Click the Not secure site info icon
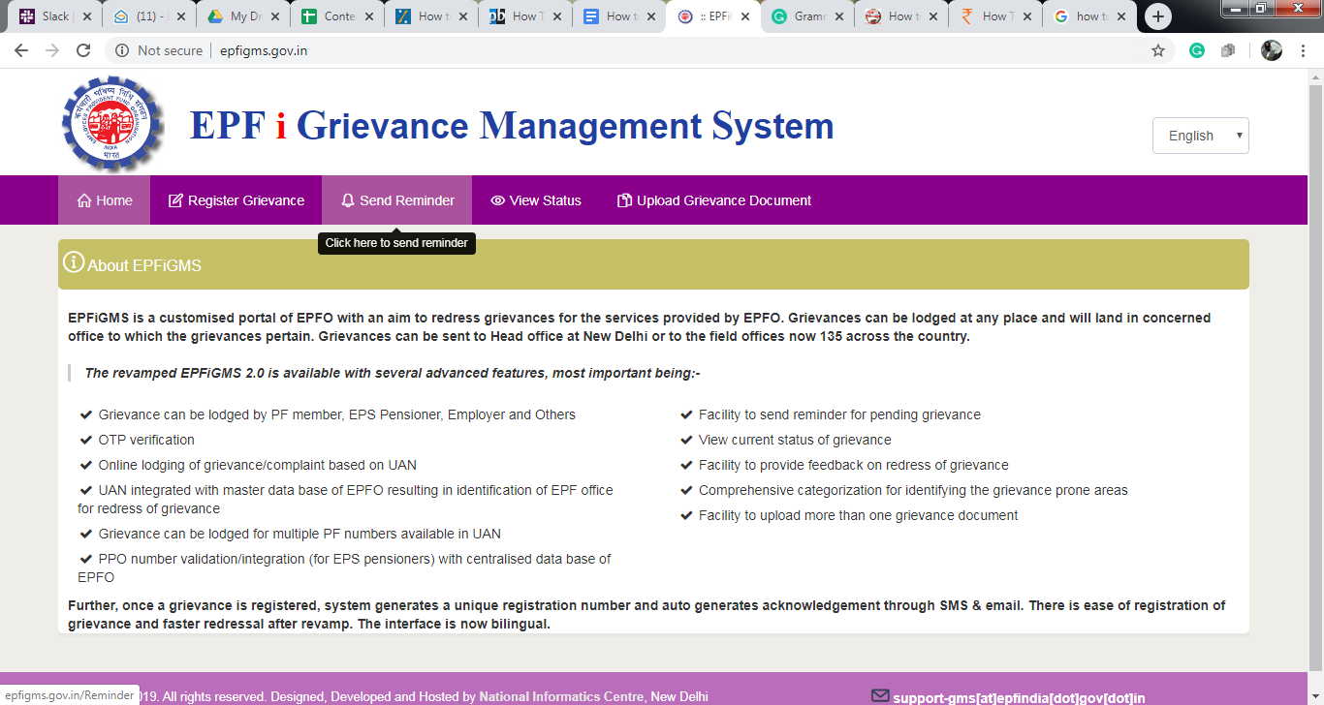The height and width of the screenshot is (705, 1324). click(x=122, y=50)
